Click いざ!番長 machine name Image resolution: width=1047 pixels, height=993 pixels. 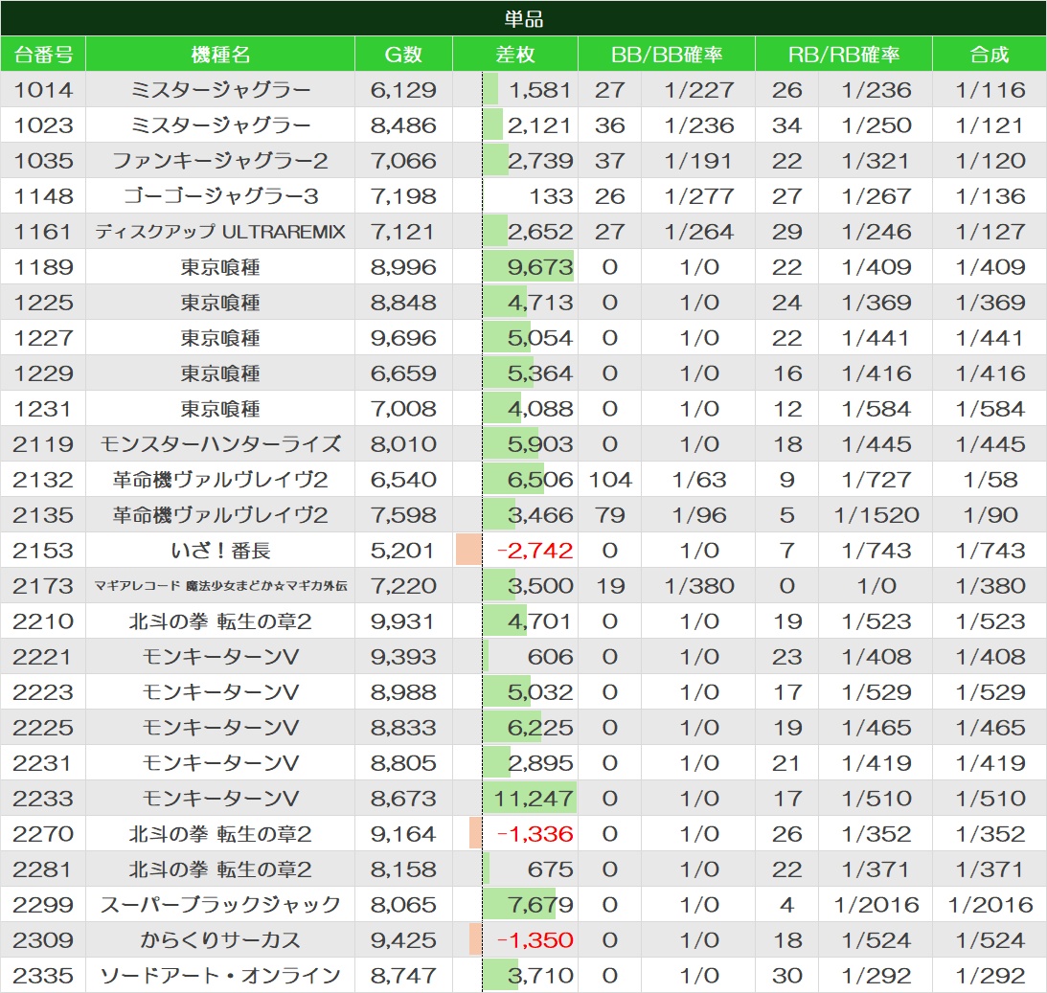click(x=220, y=551)
